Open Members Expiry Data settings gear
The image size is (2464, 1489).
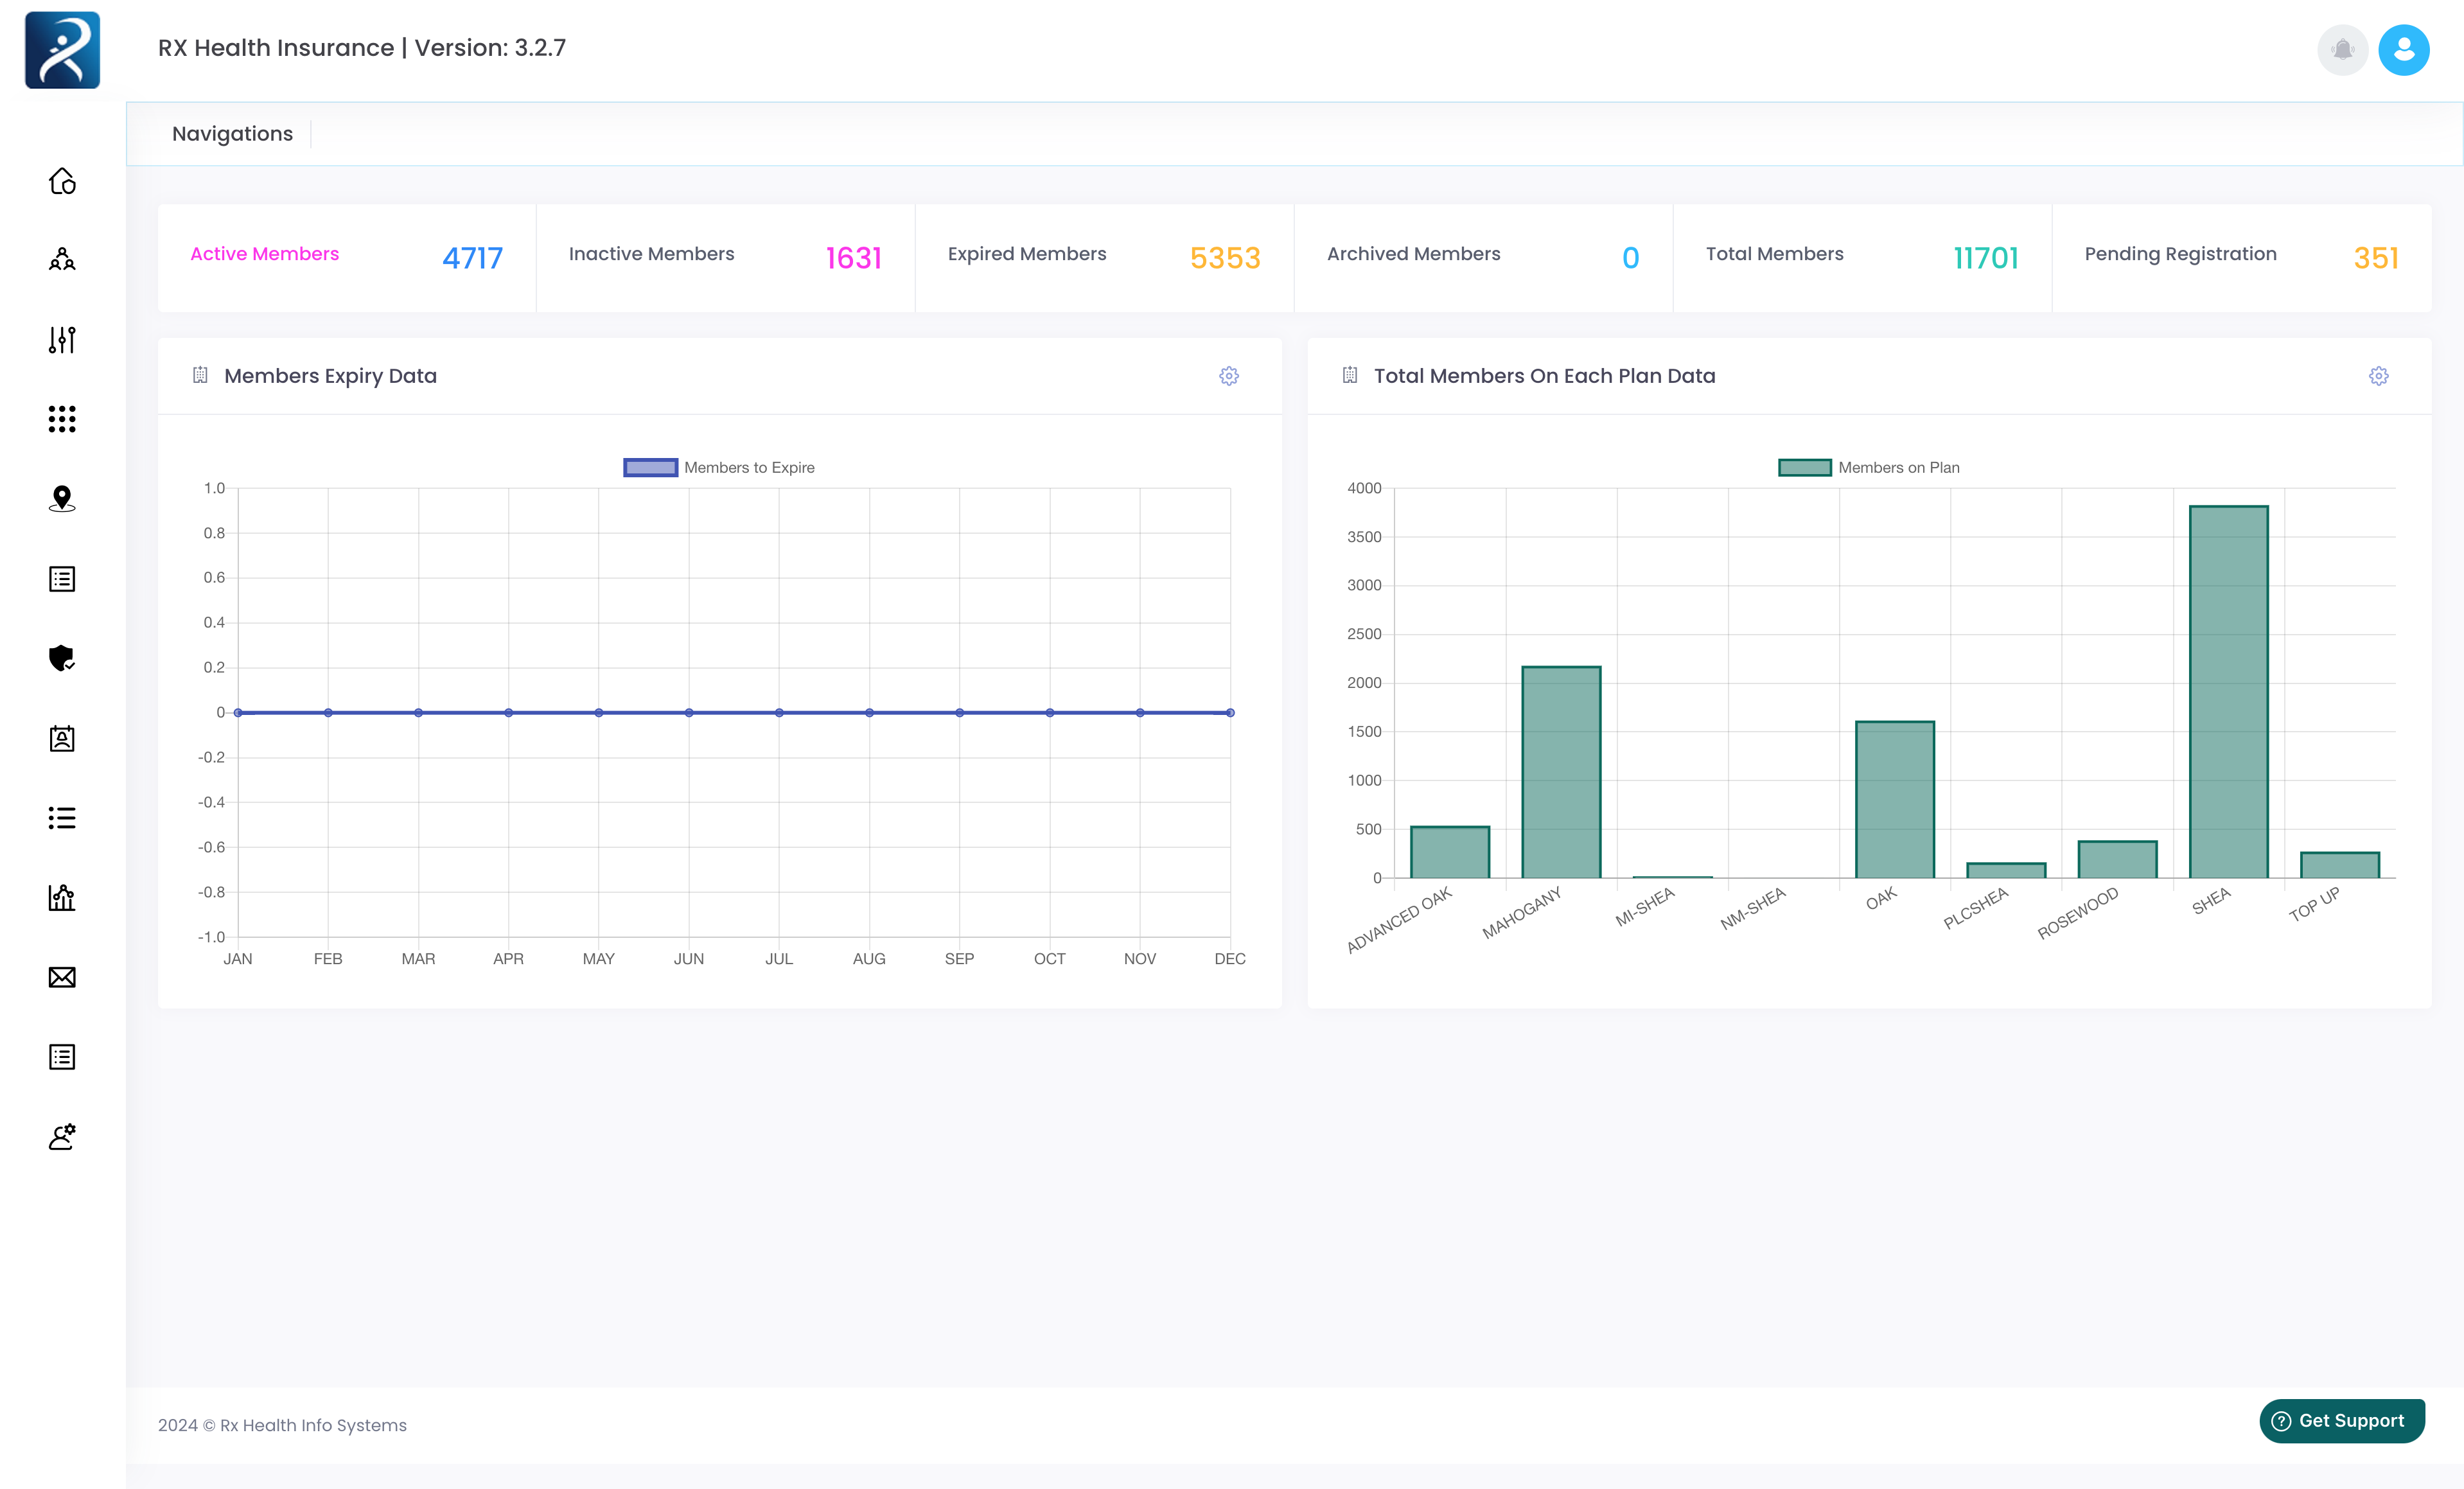tap(1229, 376)
